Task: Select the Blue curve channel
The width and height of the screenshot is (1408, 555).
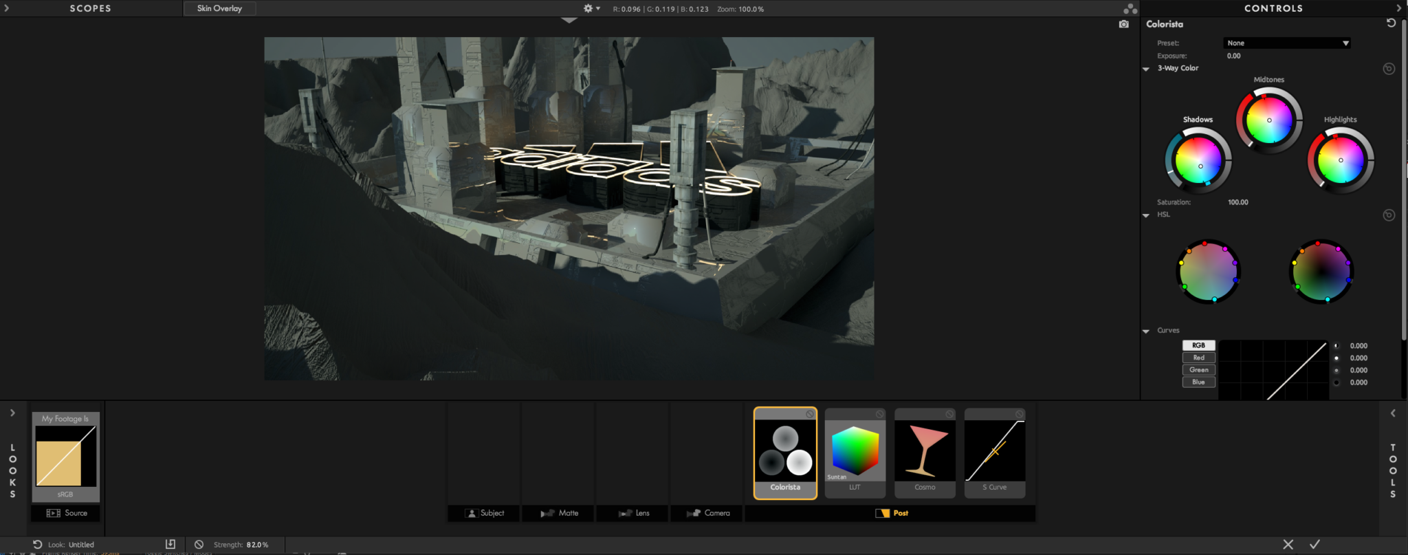Action: 1198,382
